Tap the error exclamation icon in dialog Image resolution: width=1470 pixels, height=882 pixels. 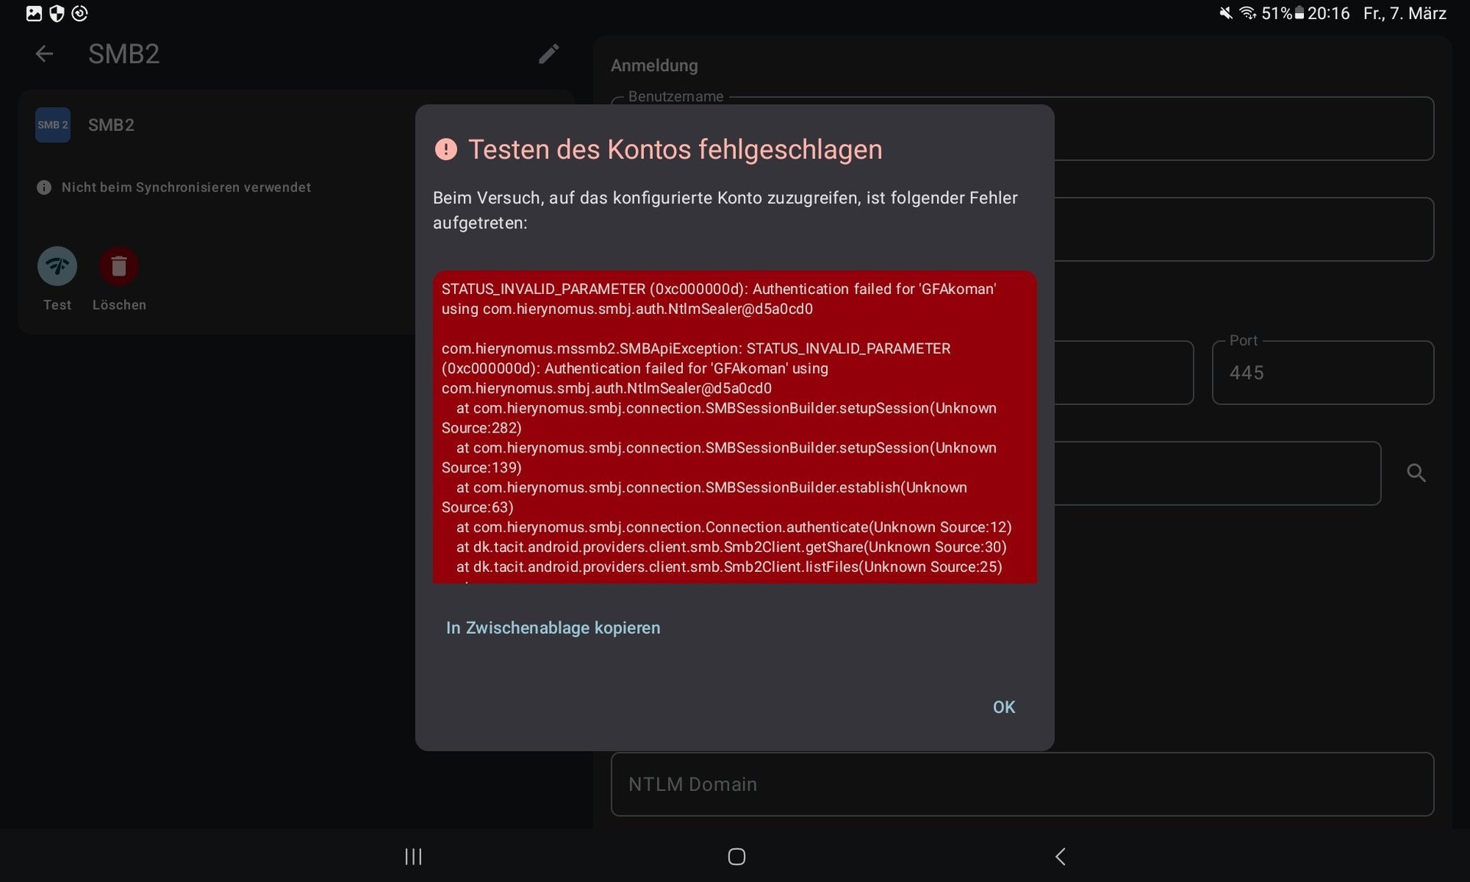tap(446, 149)
